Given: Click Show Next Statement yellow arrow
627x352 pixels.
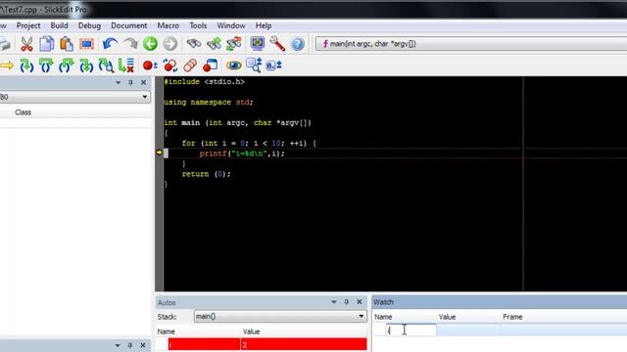Looking at the screenshot, I should coord(7,66).
